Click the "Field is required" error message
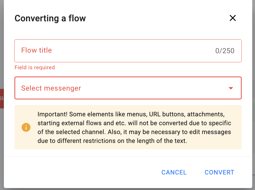255x190 pixels. (35, 67)
